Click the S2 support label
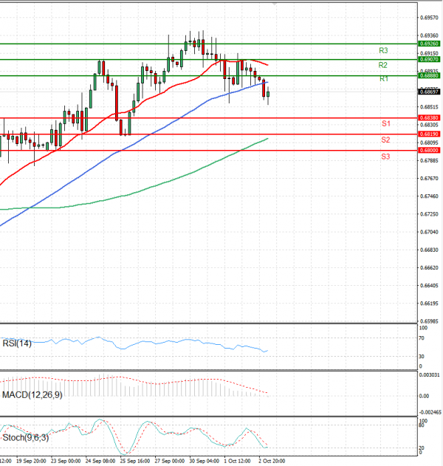Screen dimensions: 443x466 [385, 140]
